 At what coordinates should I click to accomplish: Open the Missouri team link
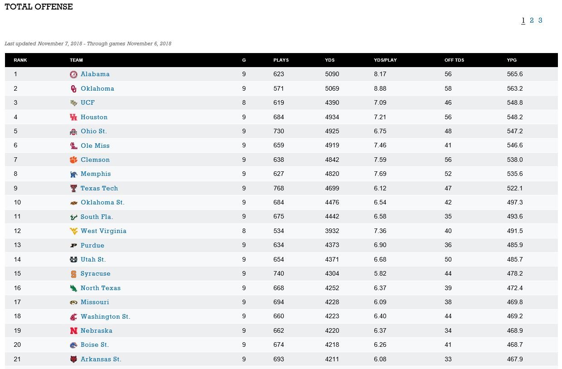pos(95,302)
